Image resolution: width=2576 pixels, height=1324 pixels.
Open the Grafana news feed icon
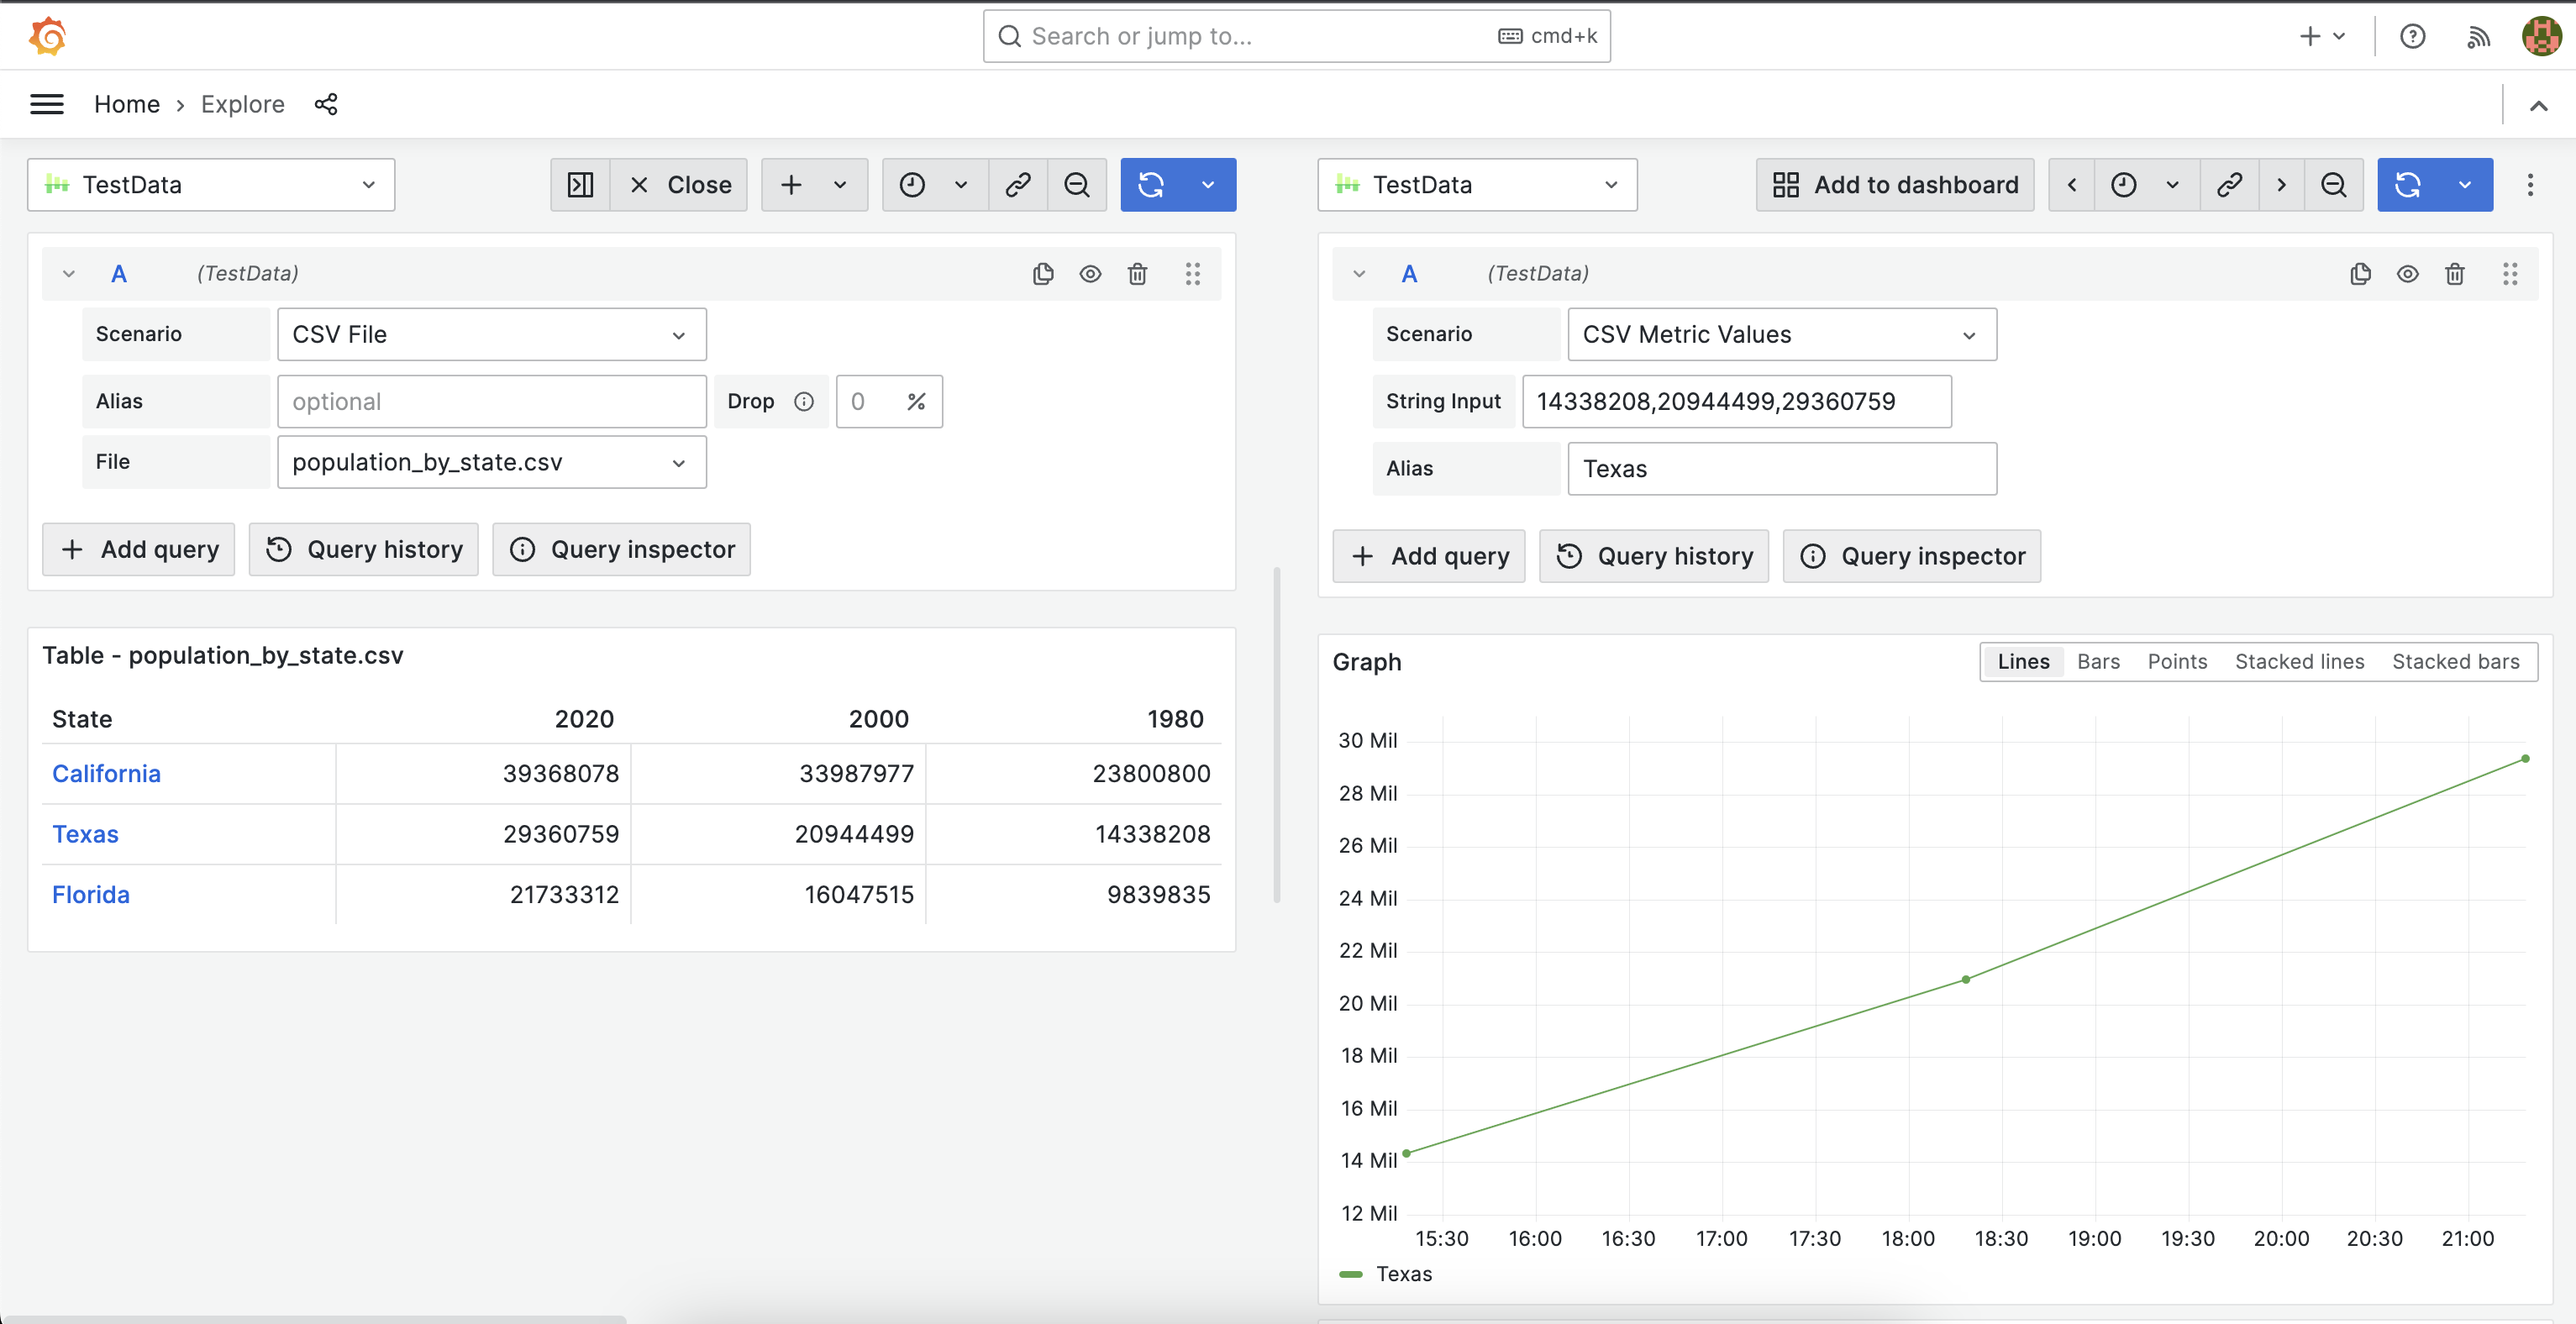[x=2478, y=37]
